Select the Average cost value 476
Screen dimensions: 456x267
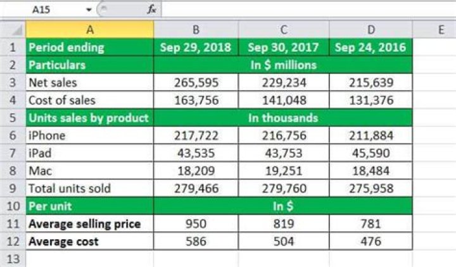pyautogui.click(x=370, y=241)
